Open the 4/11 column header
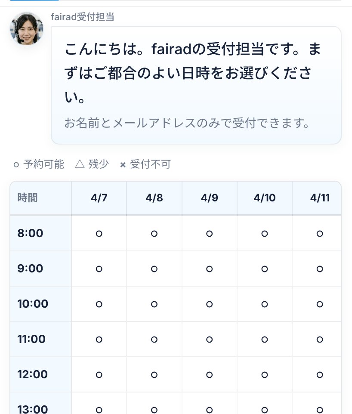Image resolution: width=352 pixels, height=414 pixels. 320,198
